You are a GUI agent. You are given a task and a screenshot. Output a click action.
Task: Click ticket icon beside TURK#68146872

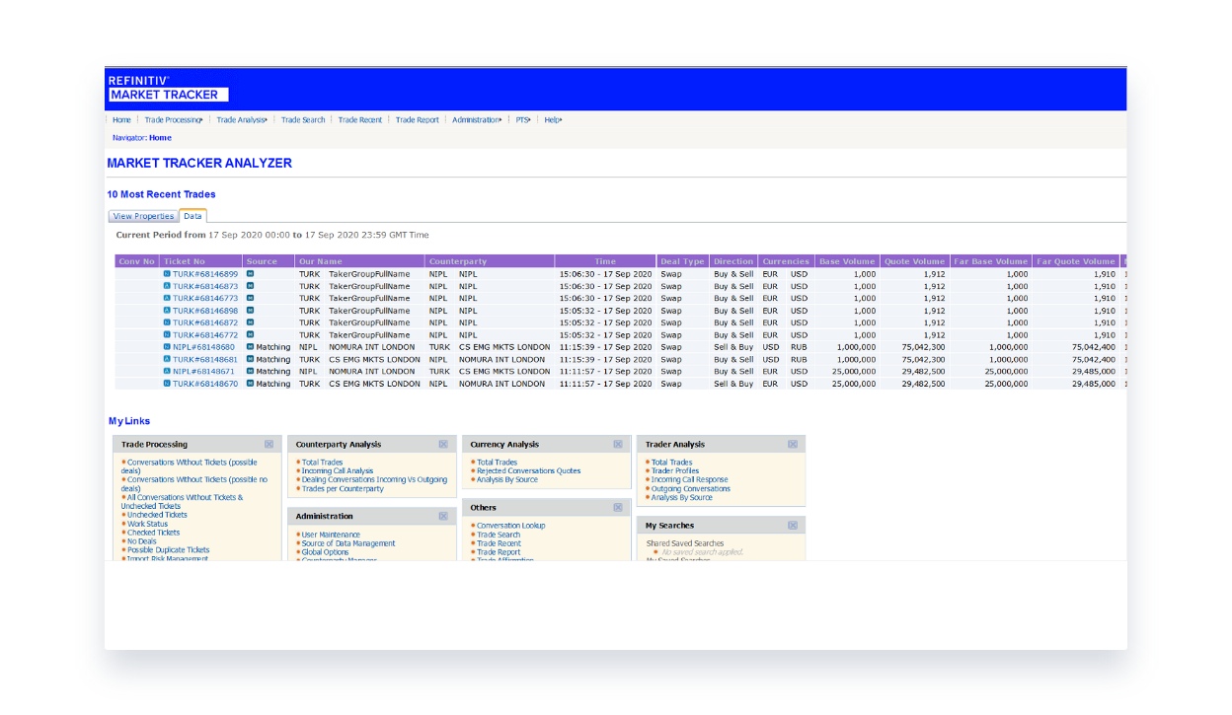(167, 322)
